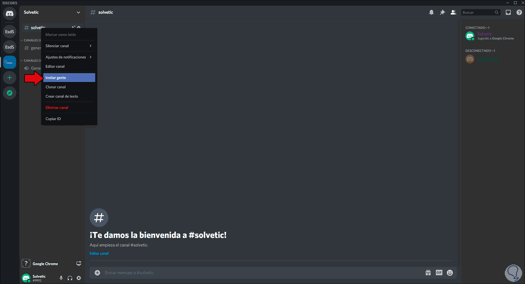525x284 pixels.
Task: Expand the Solvetic server dropdown
Action: tap(78, 12)
